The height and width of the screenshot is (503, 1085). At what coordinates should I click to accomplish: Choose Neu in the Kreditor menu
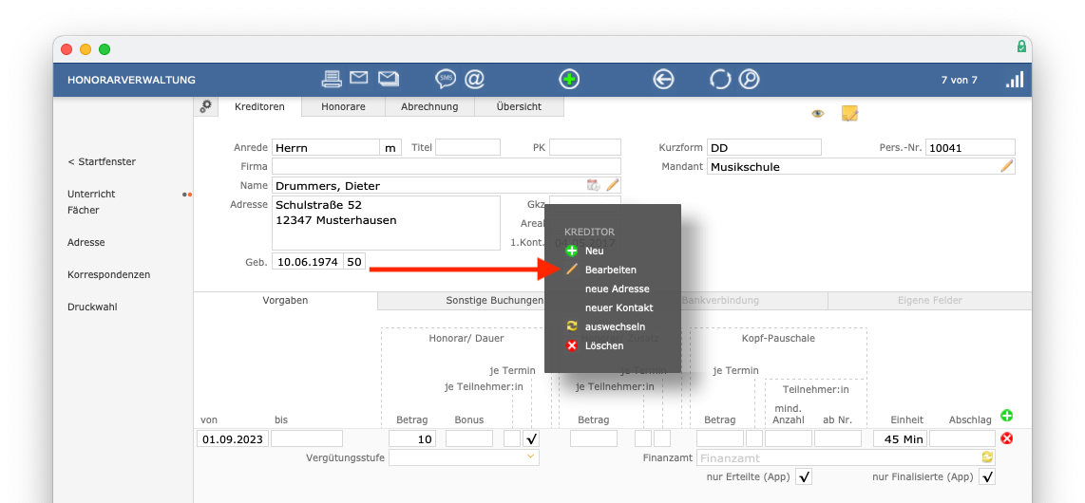594,251
